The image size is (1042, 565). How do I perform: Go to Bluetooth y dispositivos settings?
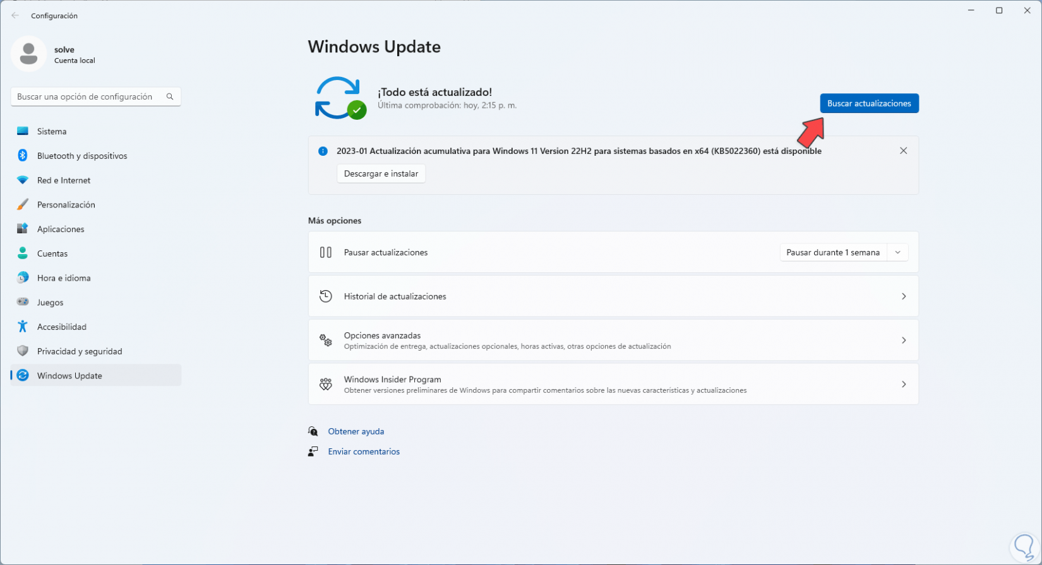click(x=96, y=156)
